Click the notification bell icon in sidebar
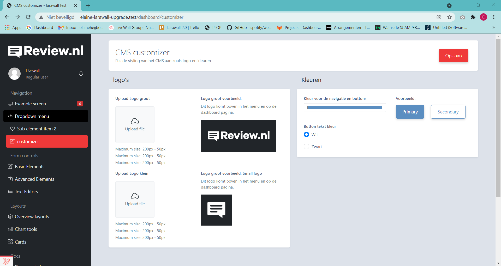The image size is (501, 266). [x=81, y=74]
